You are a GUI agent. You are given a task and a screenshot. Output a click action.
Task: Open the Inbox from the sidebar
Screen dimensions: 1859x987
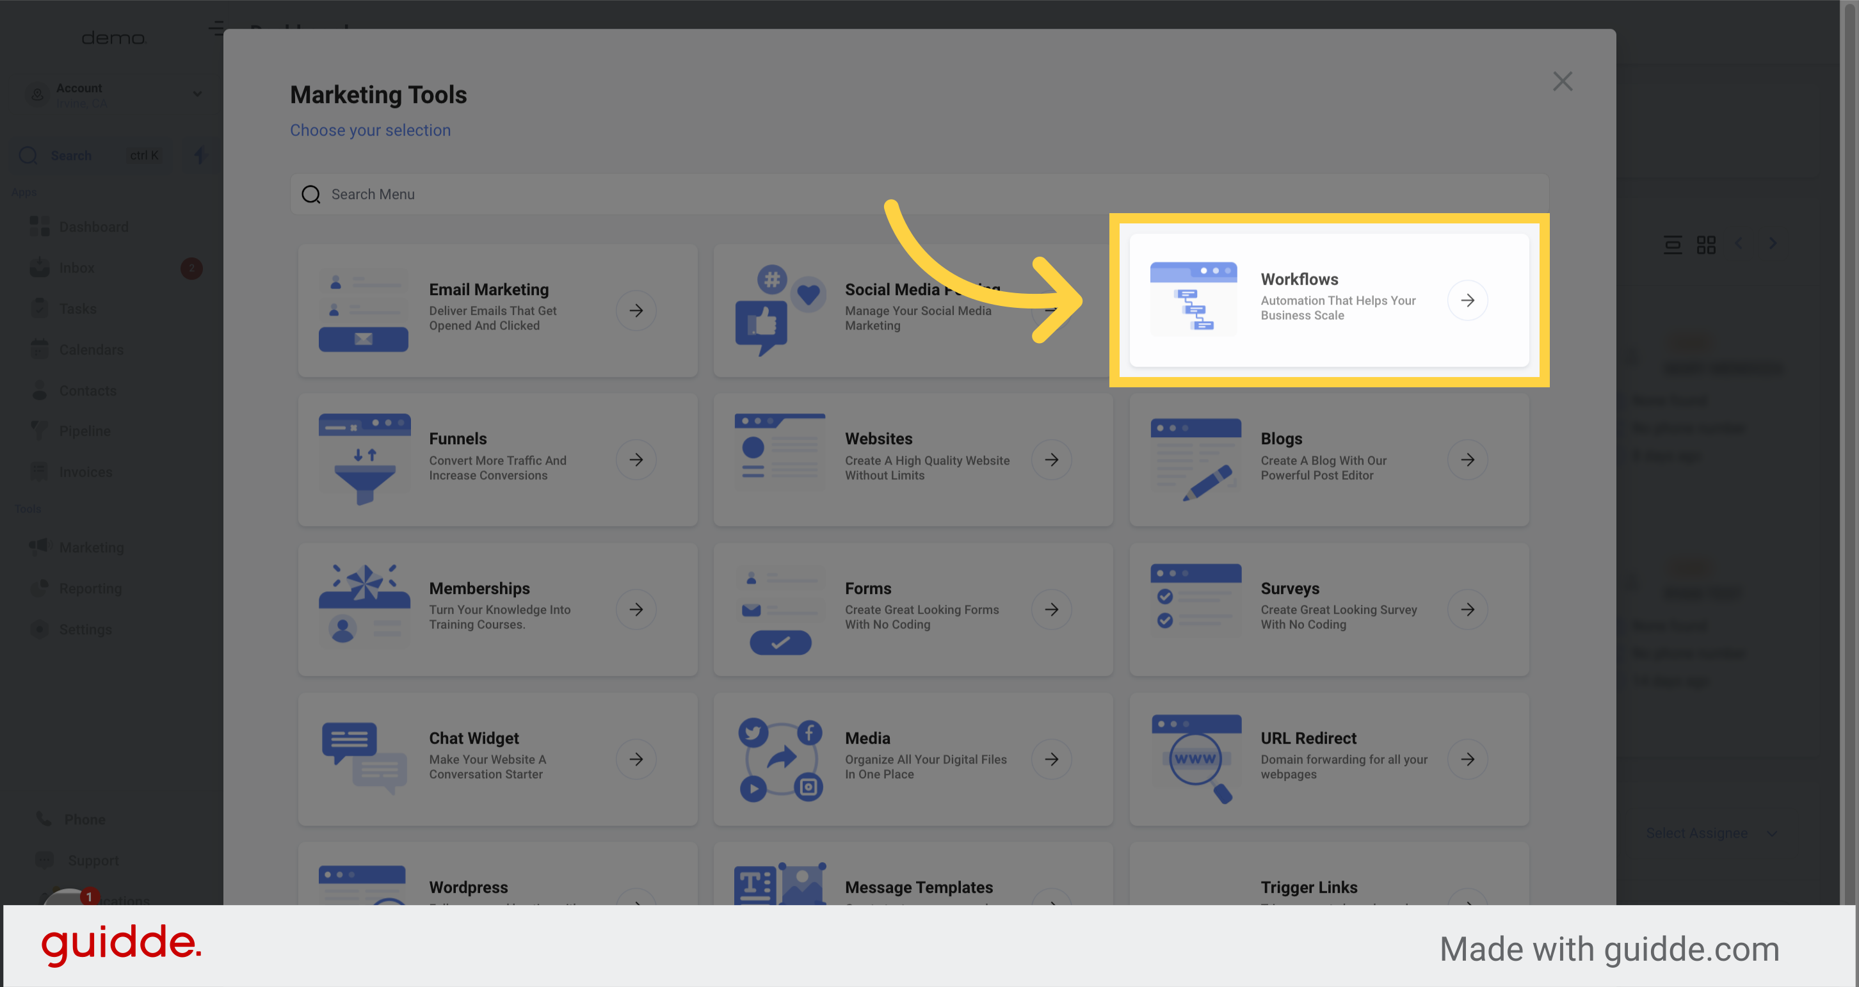tap(40, 267)
